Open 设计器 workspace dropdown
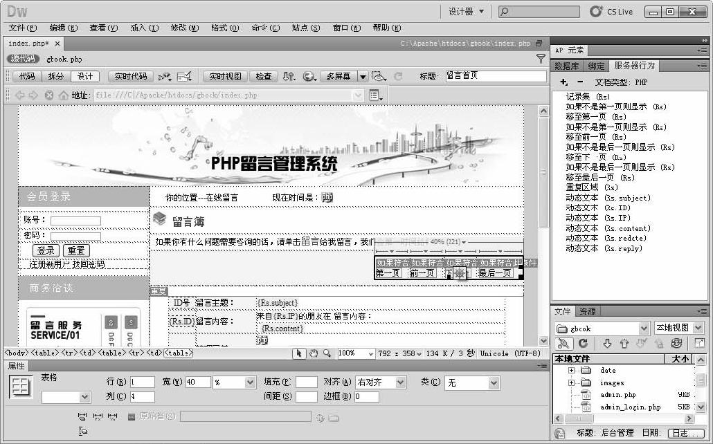The height and width of the screenshot is (444, 713). pyautogui.click(x=466, y=11)
